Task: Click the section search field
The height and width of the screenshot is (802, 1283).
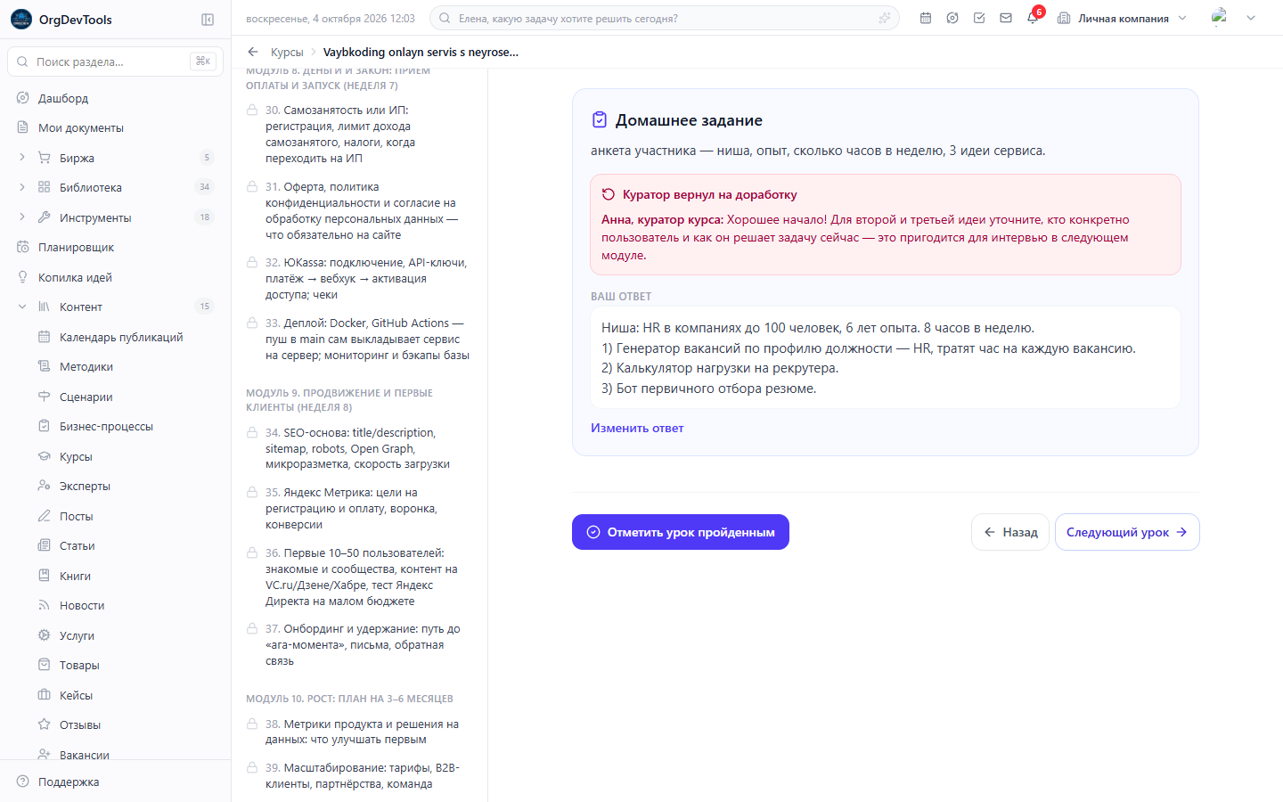Action: (x=116, y=61)
